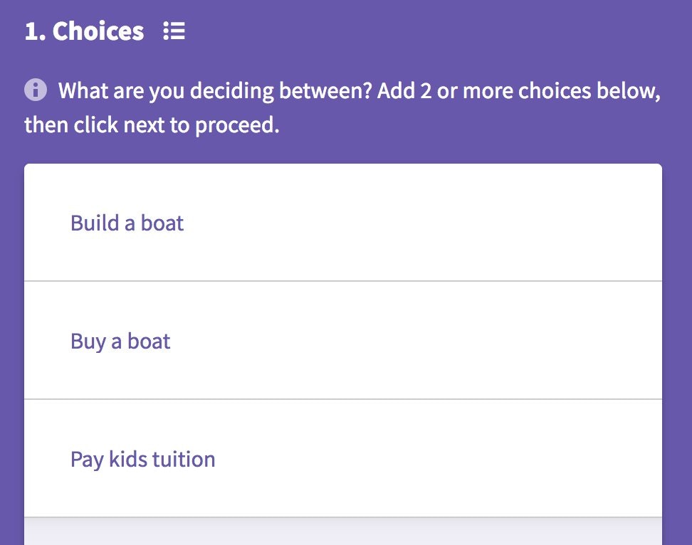Click "Add 2 or more choices below" text
692x545 pixels.
518,91
